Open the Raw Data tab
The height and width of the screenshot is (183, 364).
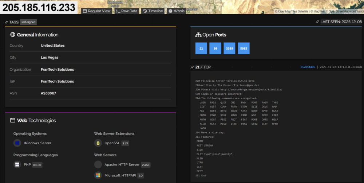click(x=127, y=11)
